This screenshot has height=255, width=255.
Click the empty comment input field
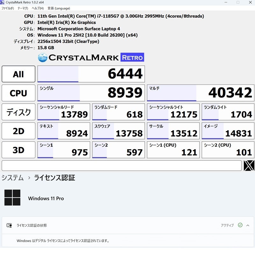[x=122, y=165]
